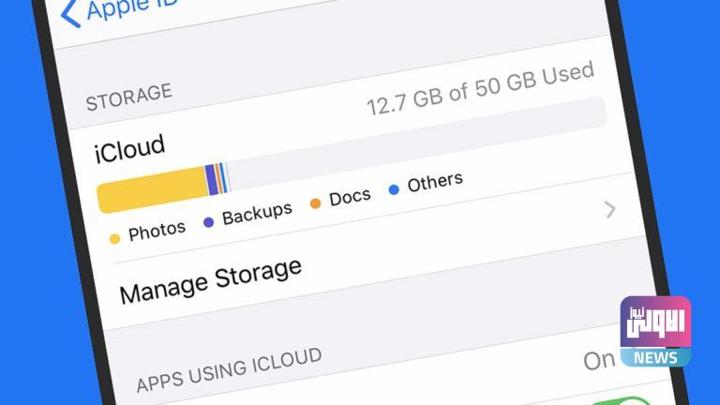Click the blue Others legend dot
The height and width of the screenshot is (405, 720).
(x=394, y=189)
